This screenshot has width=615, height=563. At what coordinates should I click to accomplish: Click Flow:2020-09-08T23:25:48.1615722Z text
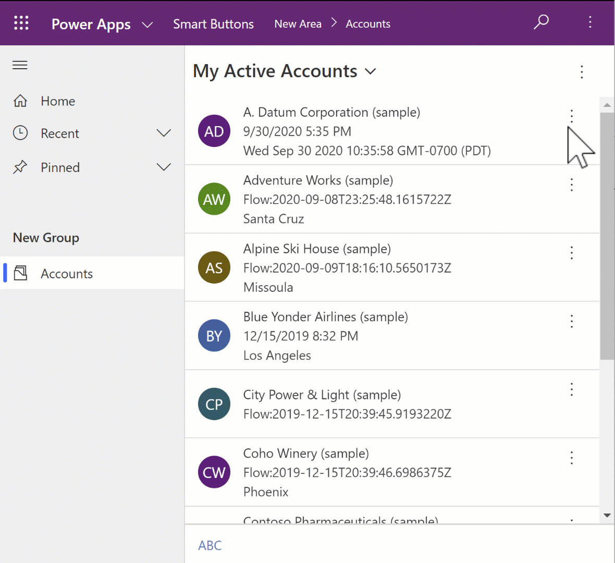tap(347, 199)
